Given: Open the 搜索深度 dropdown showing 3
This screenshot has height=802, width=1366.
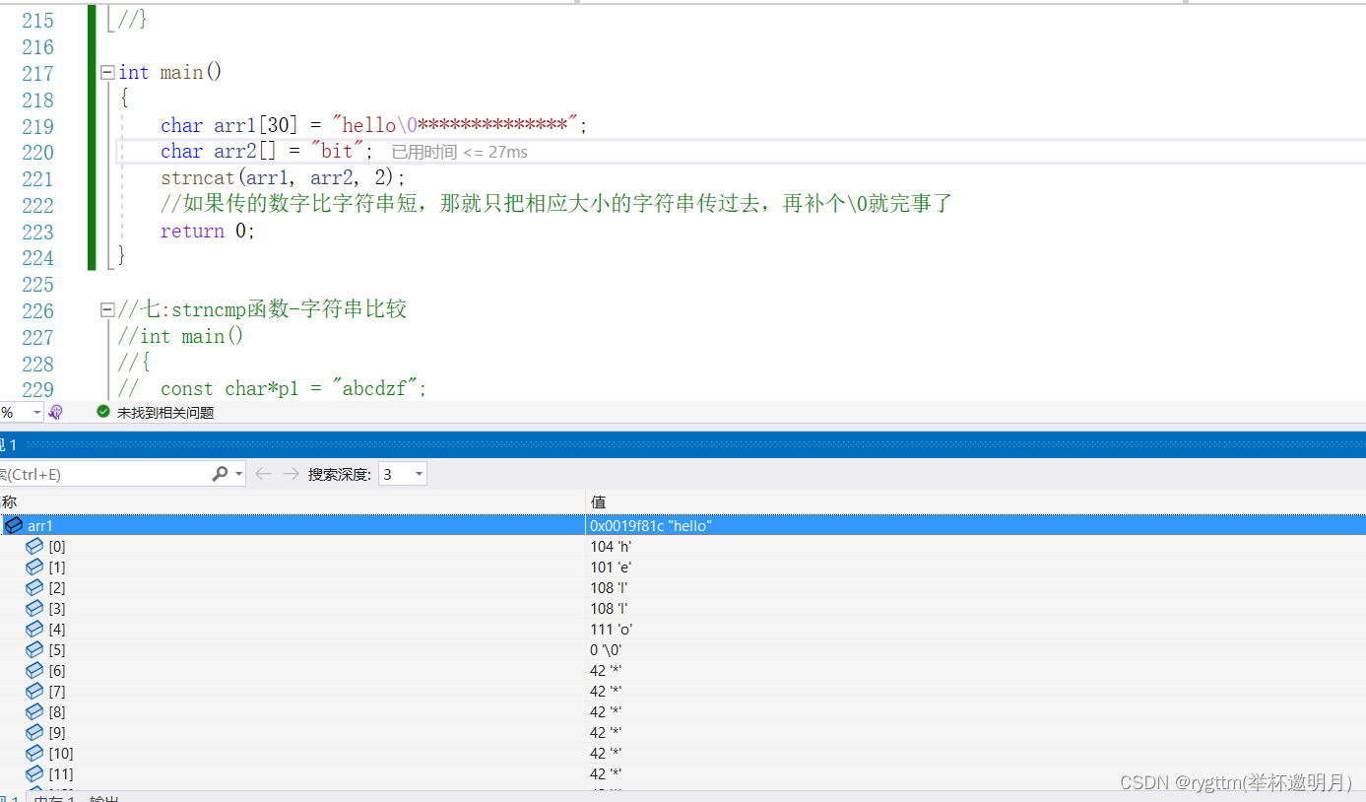Looking at the screenshot, I should tap(403, 474).
